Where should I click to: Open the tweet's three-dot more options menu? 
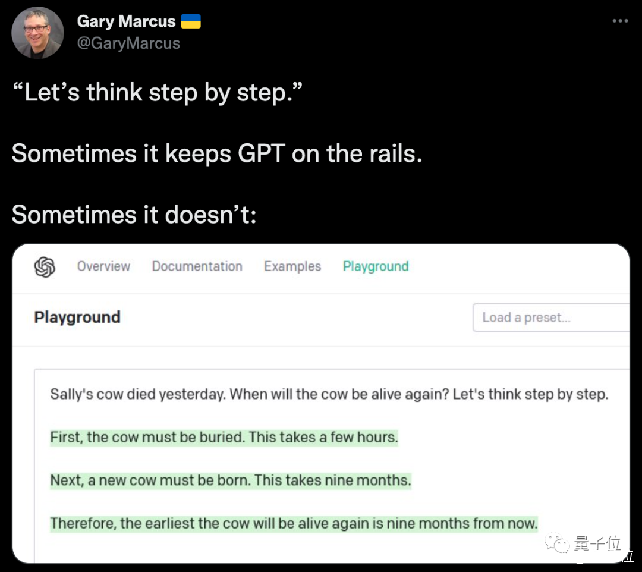(620, 21)
